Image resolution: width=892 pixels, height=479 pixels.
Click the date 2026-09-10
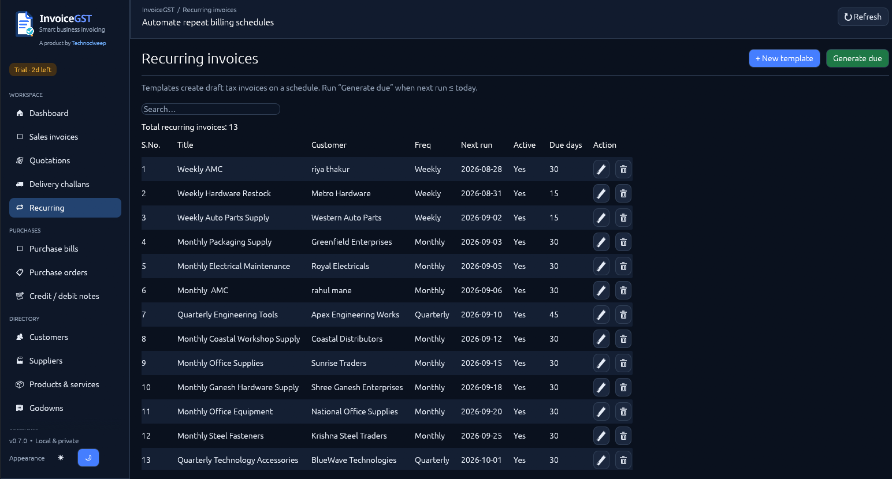coord(481,315)
